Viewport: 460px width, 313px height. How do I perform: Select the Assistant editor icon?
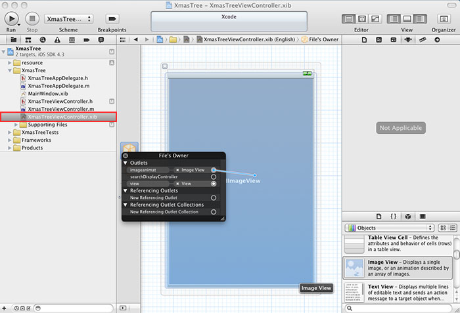pyautogui.click(x=361, y=19)
